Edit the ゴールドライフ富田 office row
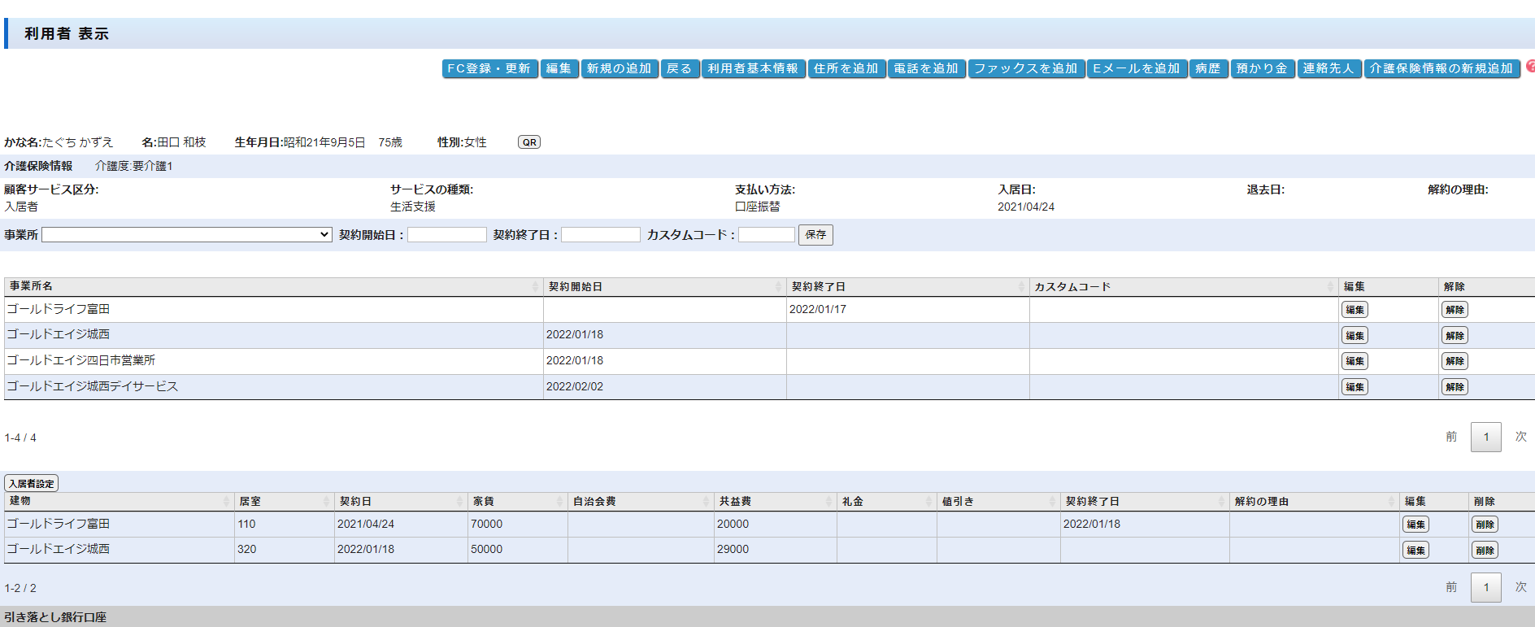Screen dimensions: 1535x627 [1354, 310]
